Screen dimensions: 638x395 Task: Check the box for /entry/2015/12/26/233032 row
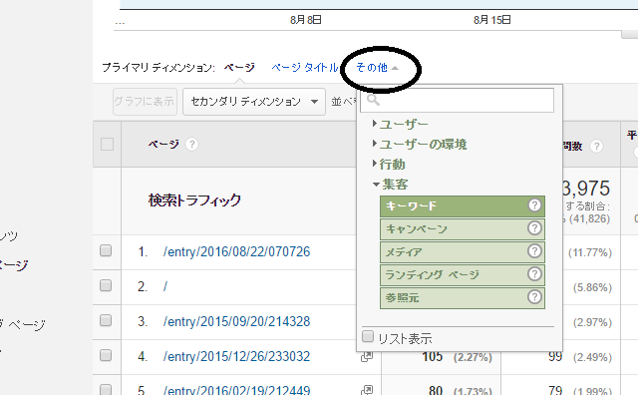click(x=106, y=355)
